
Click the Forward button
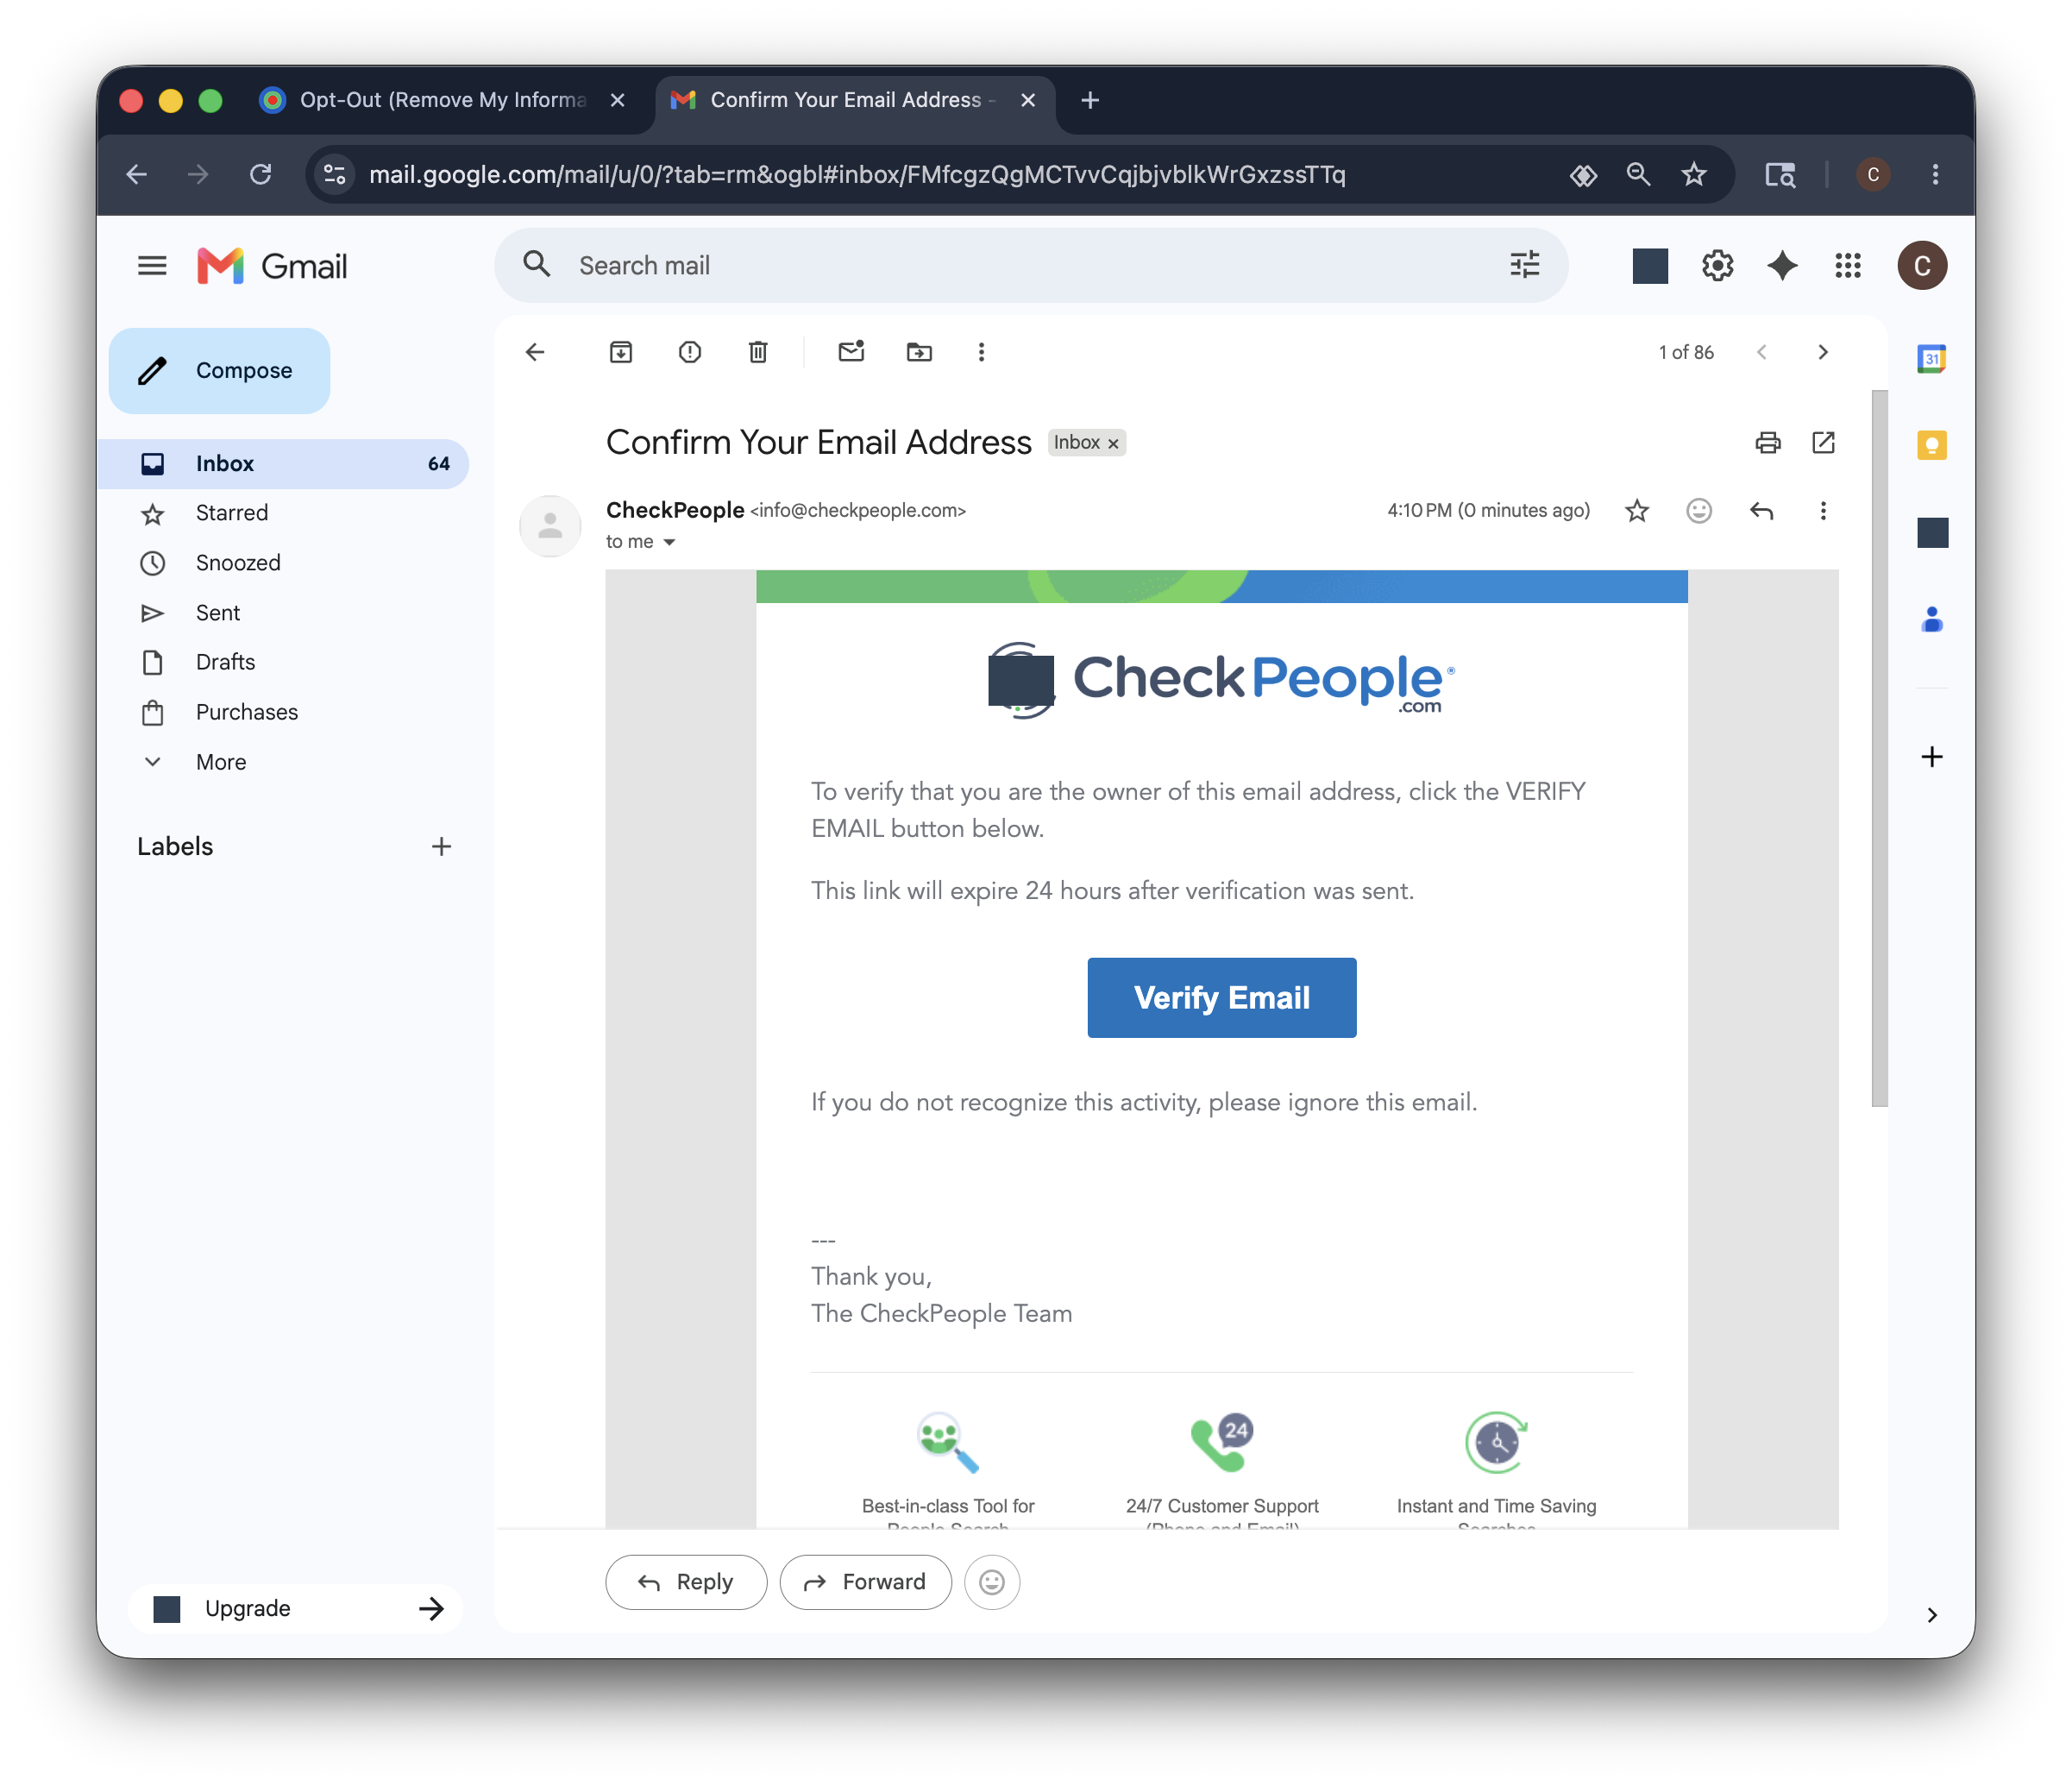click(x=865, y=1582)
